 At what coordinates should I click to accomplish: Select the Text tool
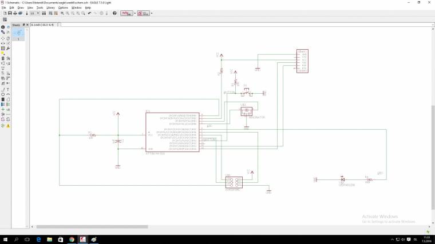(x=8, y=90)
